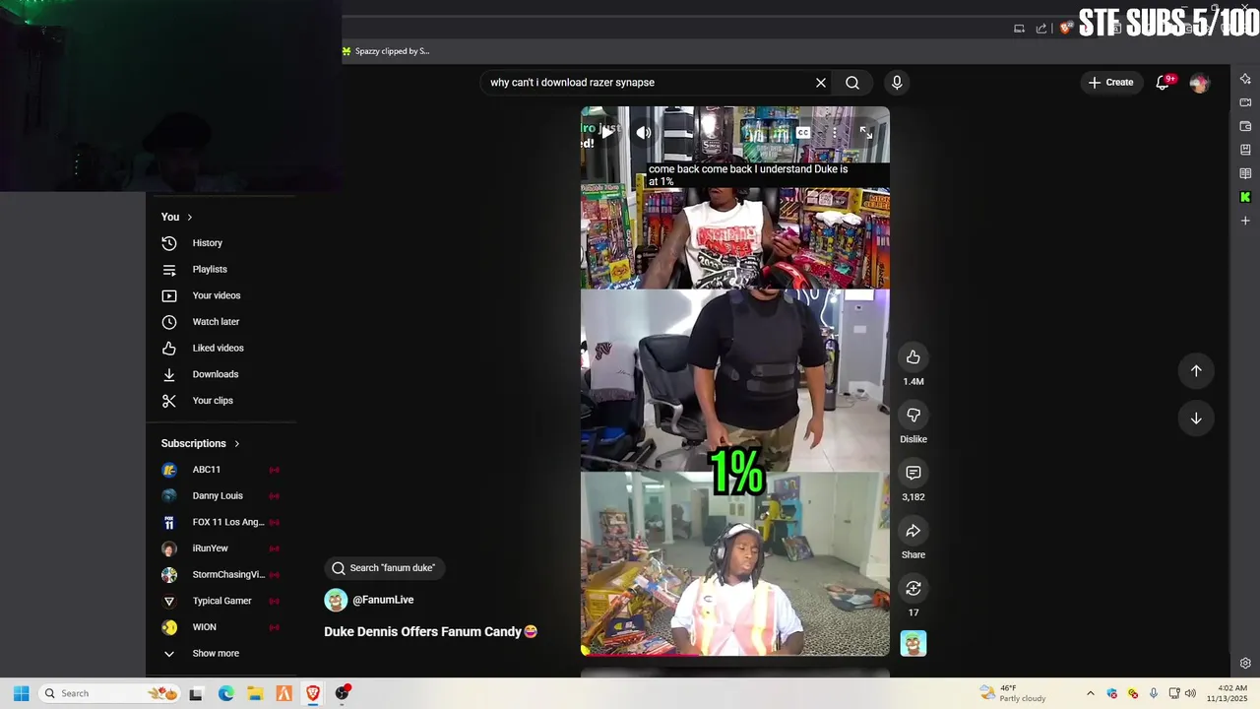
Task: Mute the Shorts video volume
Action: point(644,132)
